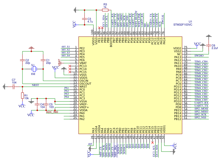Select capacitor C2 22p symbol
This screenshot has width=221, height=161.
click(22, 60)
